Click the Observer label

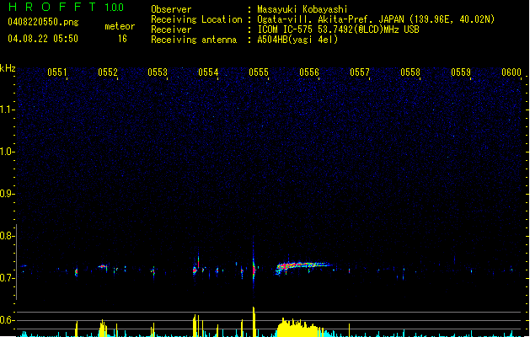click(171, 9)
